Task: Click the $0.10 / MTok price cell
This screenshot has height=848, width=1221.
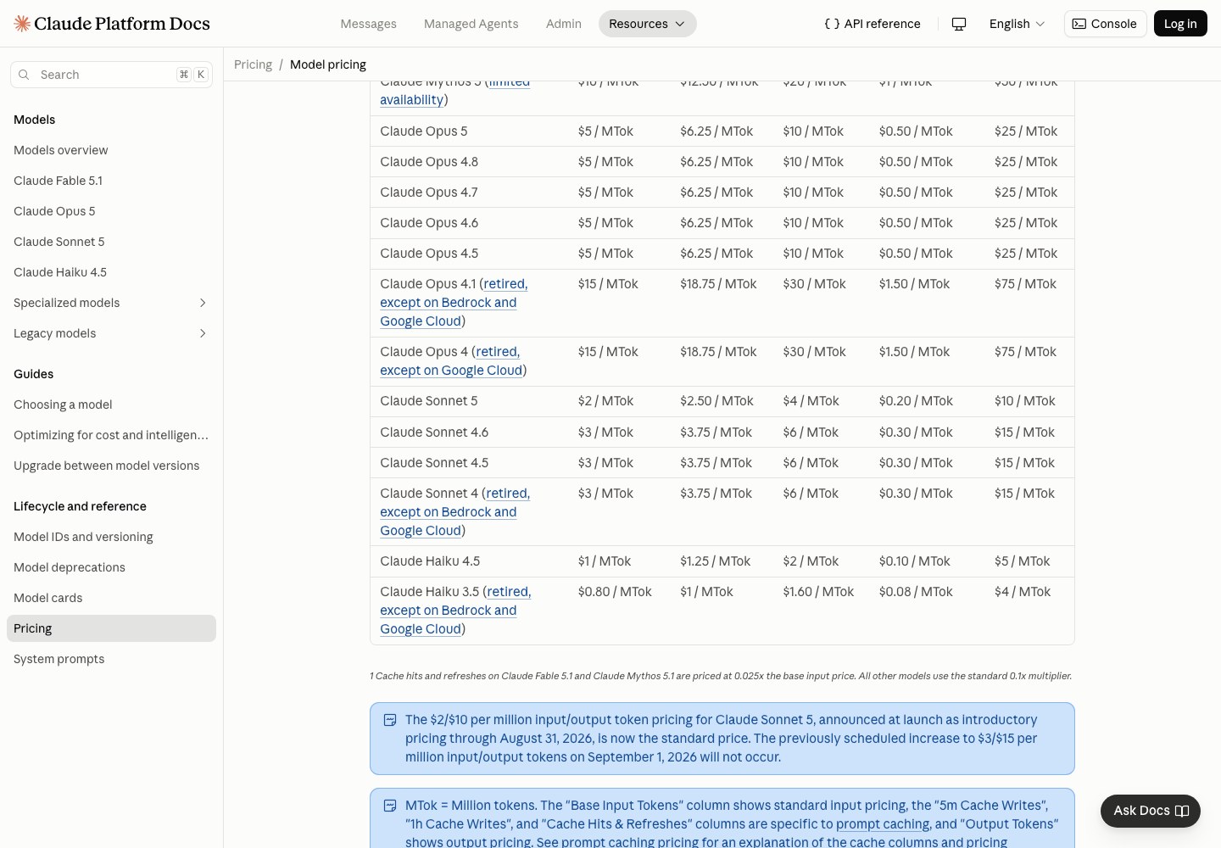Action: click(914, 561)
